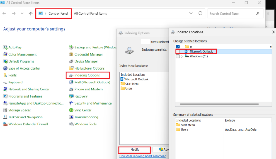The image size is (276, 159).
Task: Click 'AppData; .mg; AppData' exclude entry
Action: [241, 129]
